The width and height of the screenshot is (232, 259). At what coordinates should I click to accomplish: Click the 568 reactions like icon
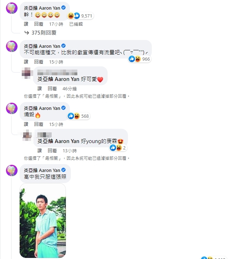(x=71, y=116)
